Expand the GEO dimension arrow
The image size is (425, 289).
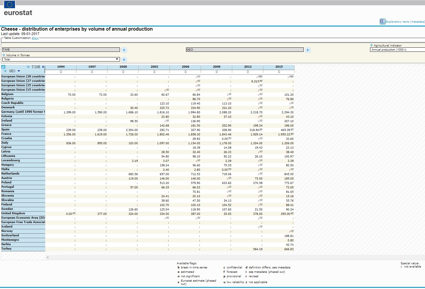click(x=19, y=71)
